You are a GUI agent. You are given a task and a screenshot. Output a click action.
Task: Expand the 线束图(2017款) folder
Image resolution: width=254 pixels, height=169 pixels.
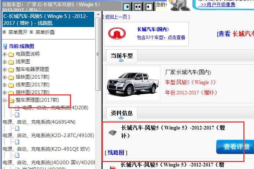point(4,85)
